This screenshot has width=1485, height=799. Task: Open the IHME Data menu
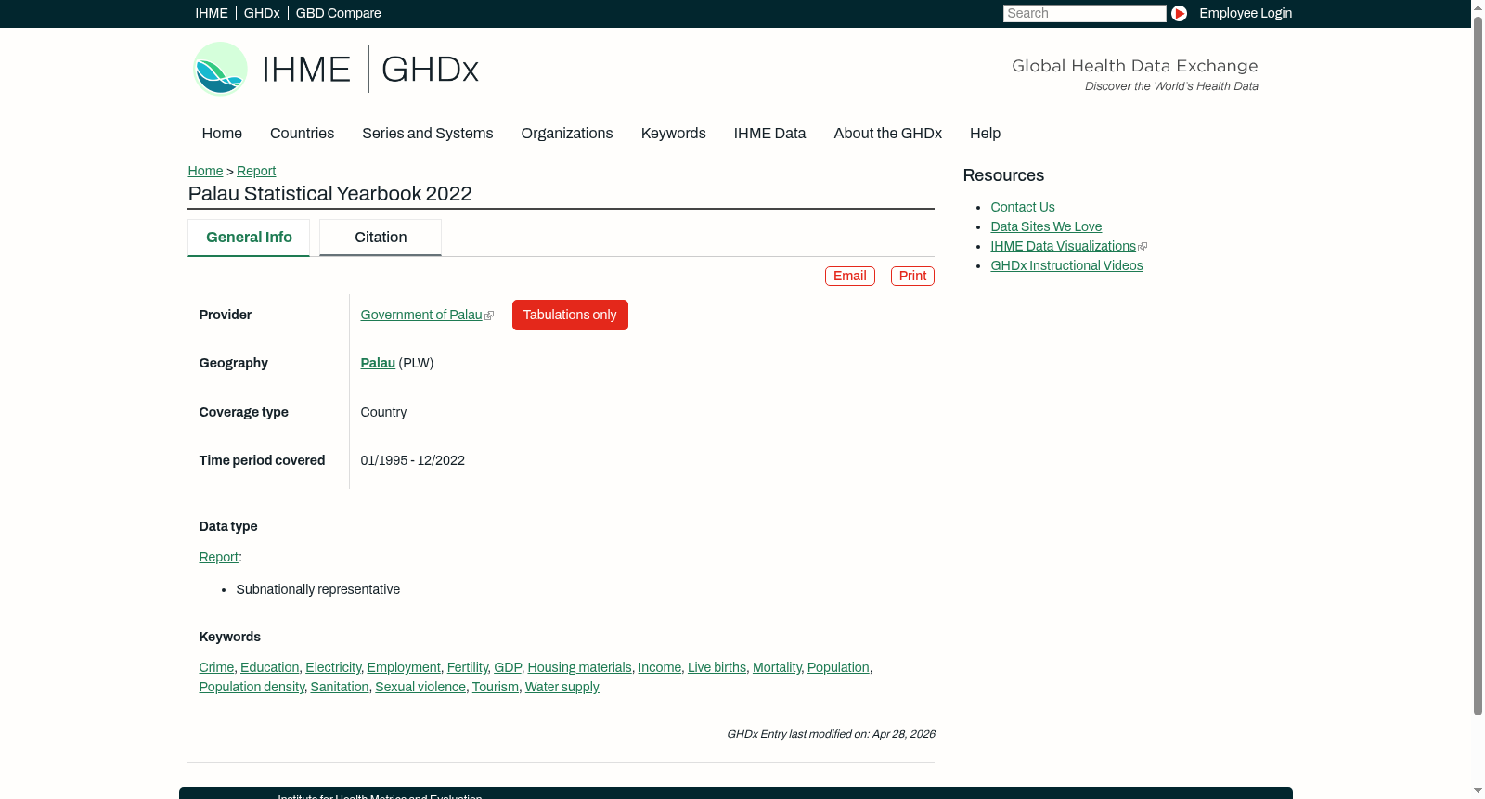(x=769, y=134)
